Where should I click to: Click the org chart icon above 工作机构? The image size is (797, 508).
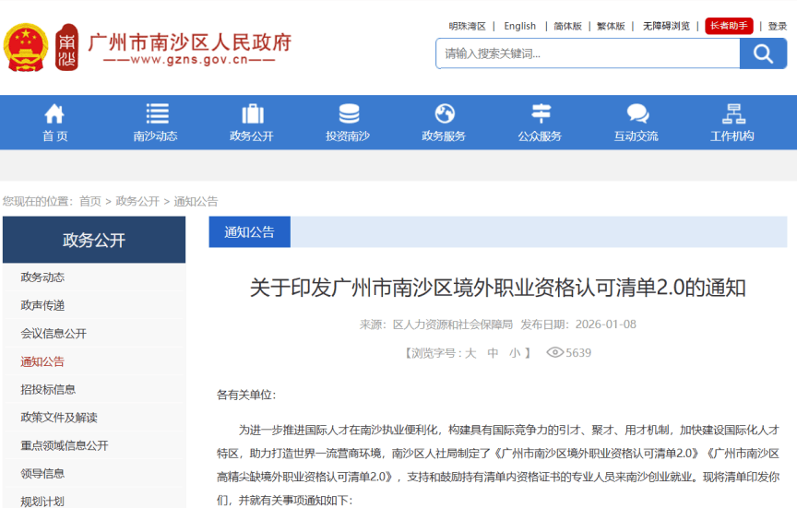click(x=733, y=113)
